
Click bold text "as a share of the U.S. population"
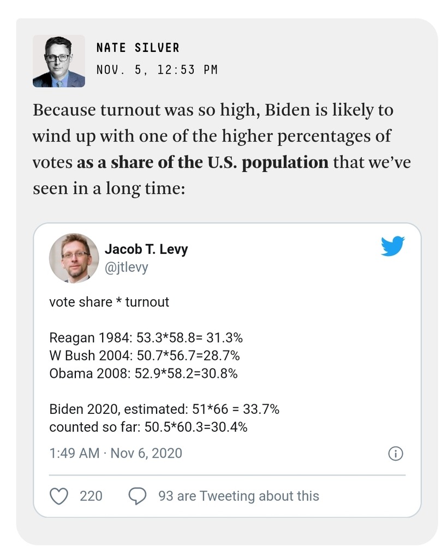pyautogui.click(x=202, y=163)
